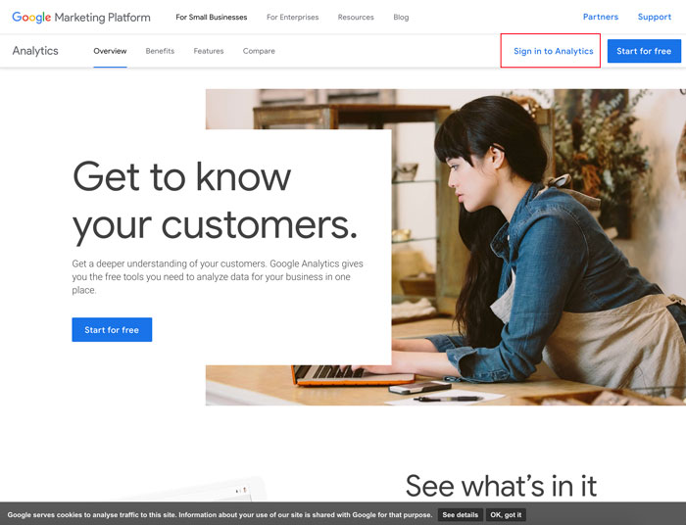Click the Get to know your customers headline
The height and width of the screenshot is (525, 686).
(x=215, y=201)
